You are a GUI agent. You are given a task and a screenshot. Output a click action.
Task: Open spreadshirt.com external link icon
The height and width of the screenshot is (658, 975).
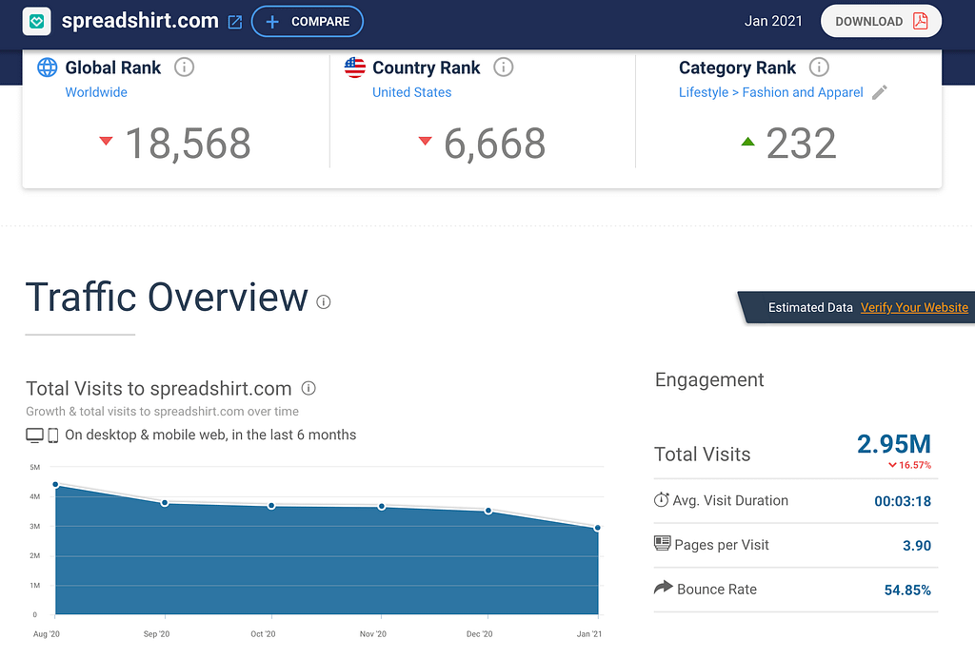click(235, 22)
